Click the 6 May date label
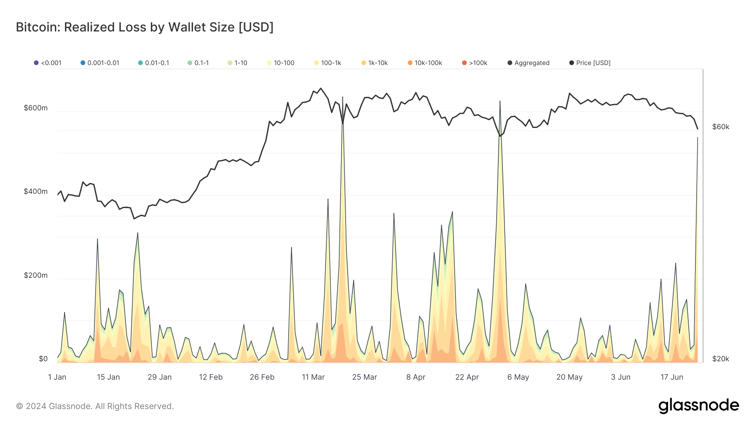The image size is (755, 425). point(518,377)
